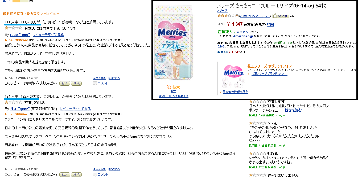Vote いいえ on the second review
Screen dimensions: 358x179
coord(76,174)
